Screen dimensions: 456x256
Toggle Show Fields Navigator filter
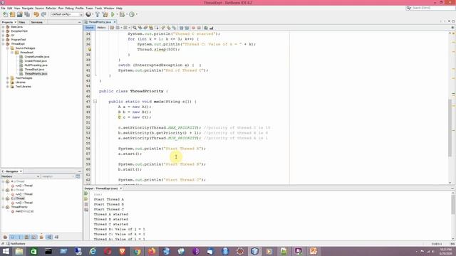pos(12,237)
